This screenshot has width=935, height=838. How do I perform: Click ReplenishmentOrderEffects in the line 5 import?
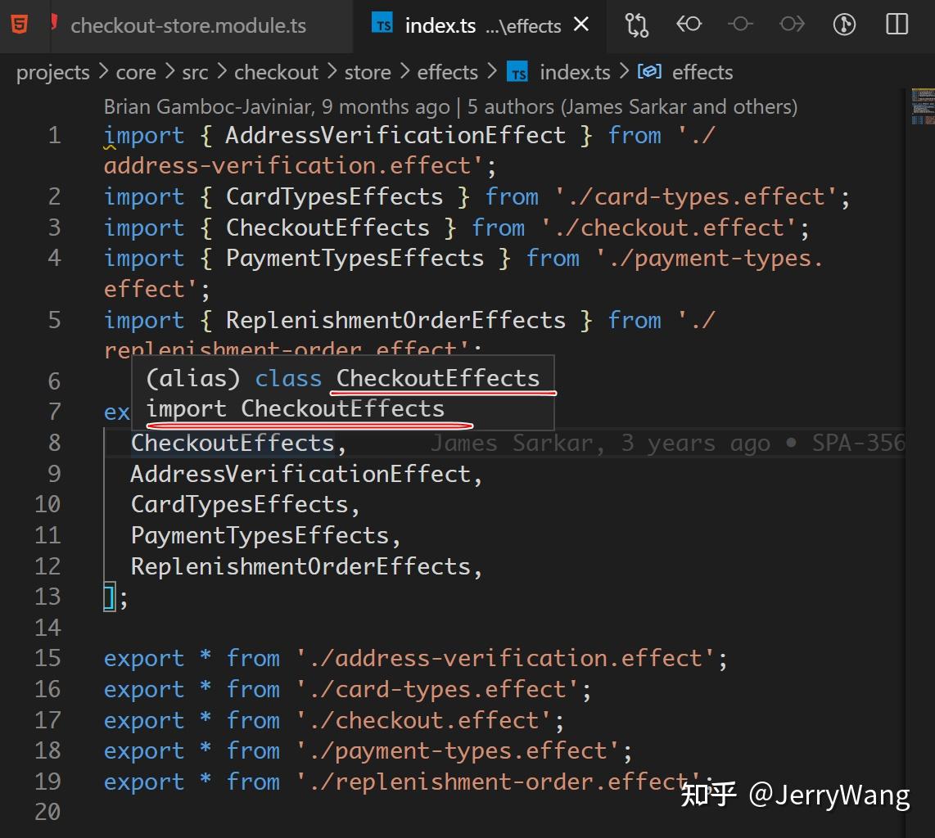[x=395, y=320]
